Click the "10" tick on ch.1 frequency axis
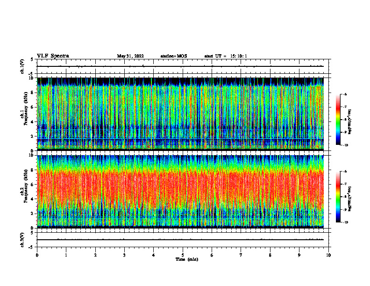 click(x=31, y=78)
